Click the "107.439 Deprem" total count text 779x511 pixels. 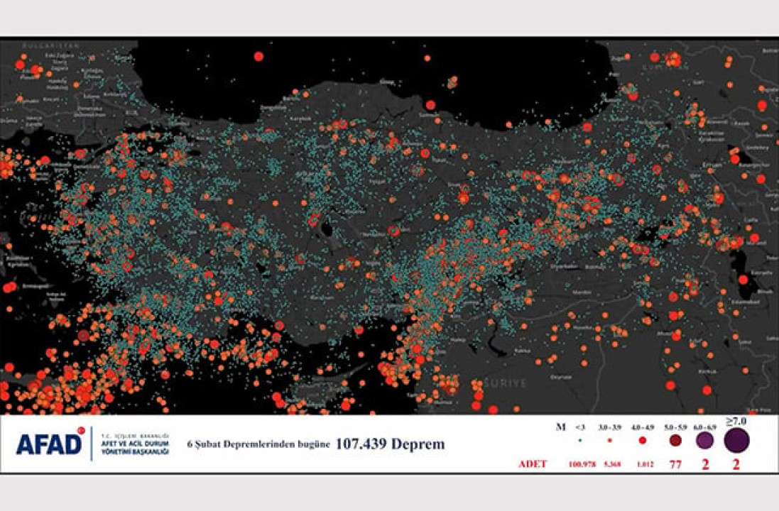point(390,444)
